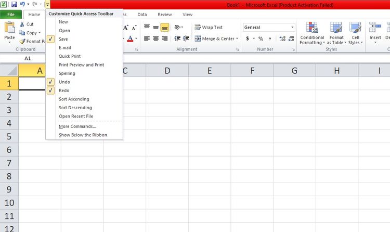Decrease font size with small A icon
Screen dimensions: 390x232
[x=134, y=28]
